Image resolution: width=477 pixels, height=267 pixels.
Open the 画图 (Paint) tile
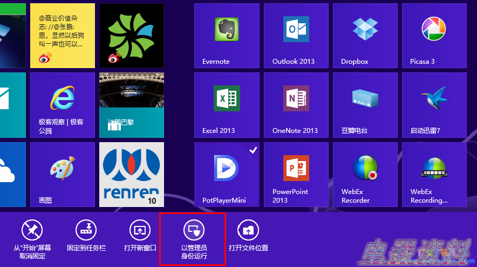point(63,174)
